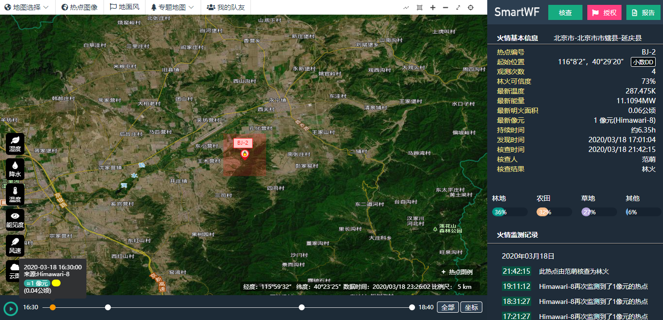Click the BJ-2 fire hotspot marker
This screenshot has height=320, width=663.
click(245, 154)
